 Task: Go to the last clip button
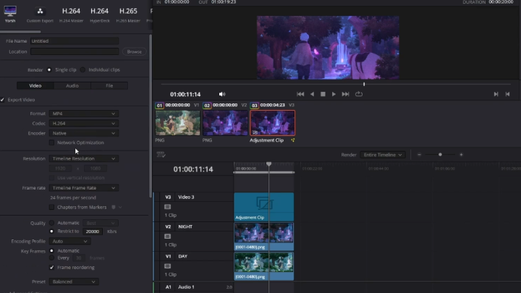tap(507, 94)
